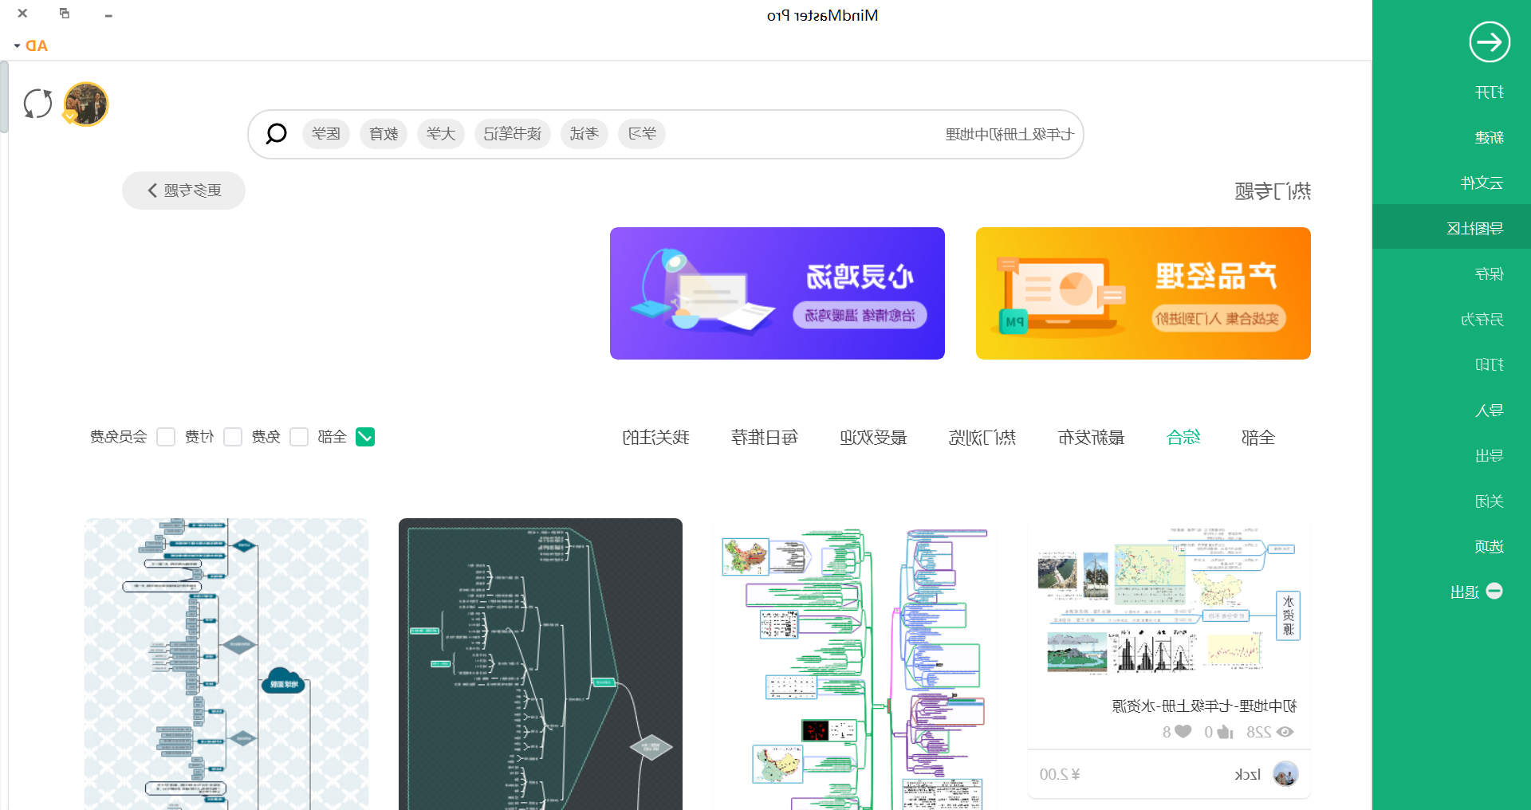This screenshot has width=1531, height=810.
Task: Select the 全部 sorting tab
Action: coord(1258,437)
